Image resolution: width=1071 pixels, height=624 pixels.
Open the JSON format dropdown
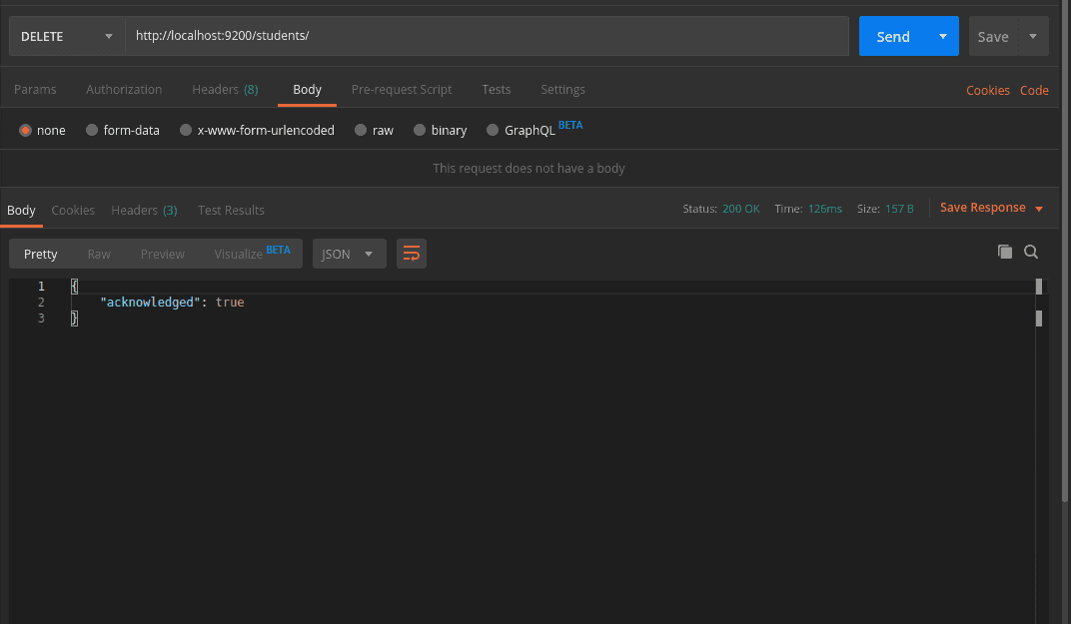click(x=349, y=254)
